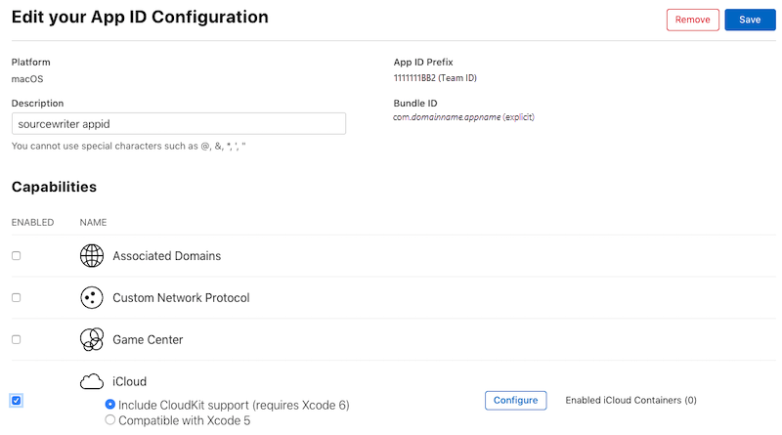This screenshot has height=435, width=782.
Task: Click into the Description text field
Action: coord(179,124)
